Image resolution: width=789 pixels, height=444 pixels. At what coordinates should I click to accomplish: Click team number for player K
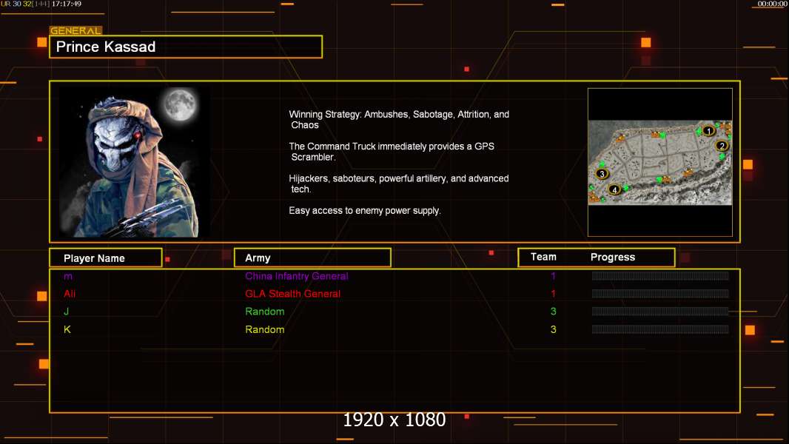click(x=553, y=329)
